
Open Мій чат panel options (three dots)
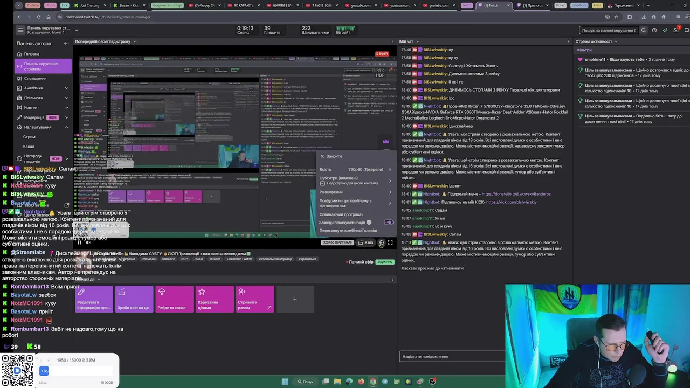[x=568, y=41]
